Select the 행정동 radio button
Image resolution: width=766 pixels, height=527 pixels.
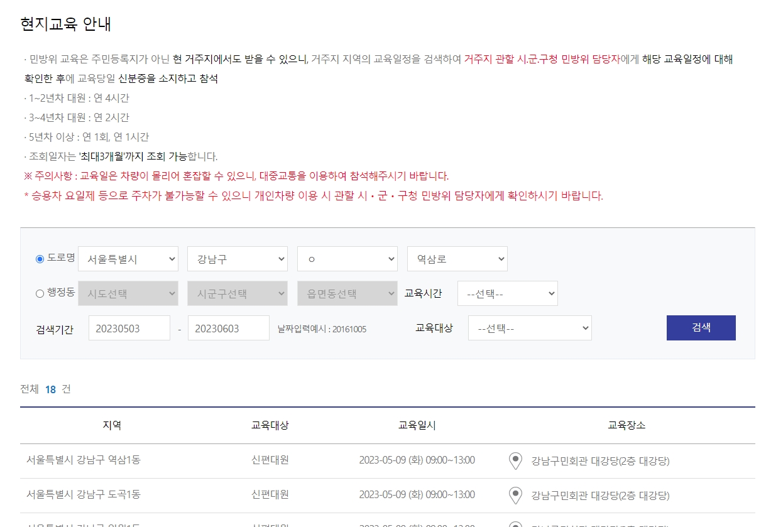coord(40,293)
